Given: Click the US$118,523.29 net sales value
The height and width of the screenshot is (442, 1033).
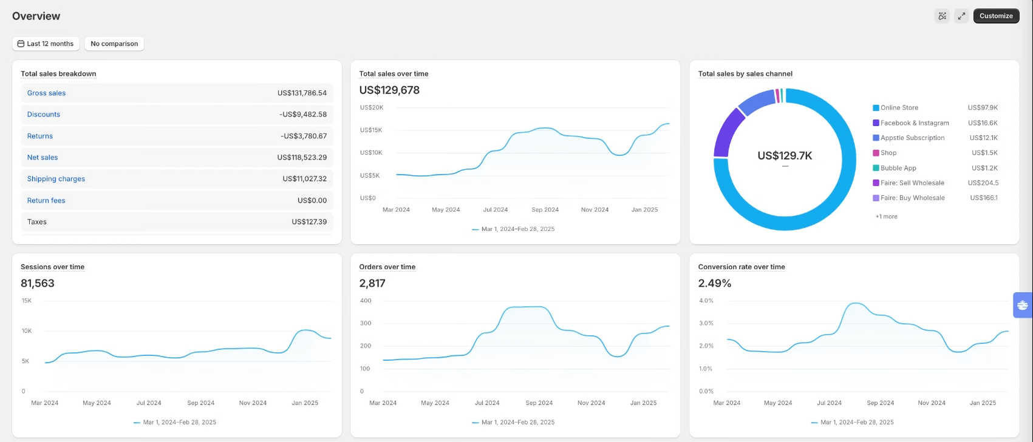Looking at the screenshot, I should 302,158.
